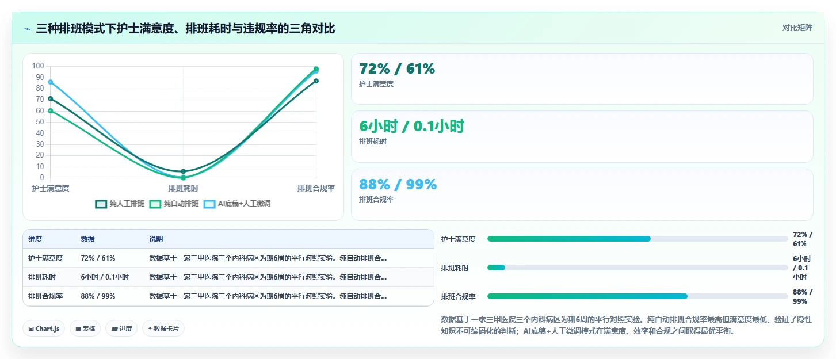836x359 pixels.
Task: Click the 100 y-axis tick label
Action: (38, 66)
